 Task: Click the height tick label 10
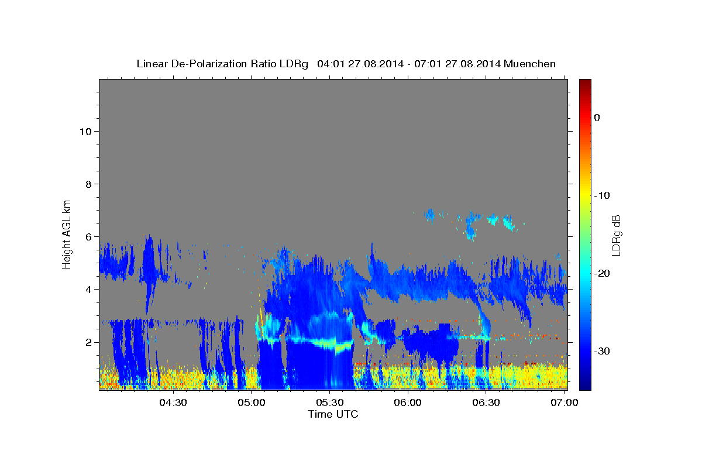point(85,132)
